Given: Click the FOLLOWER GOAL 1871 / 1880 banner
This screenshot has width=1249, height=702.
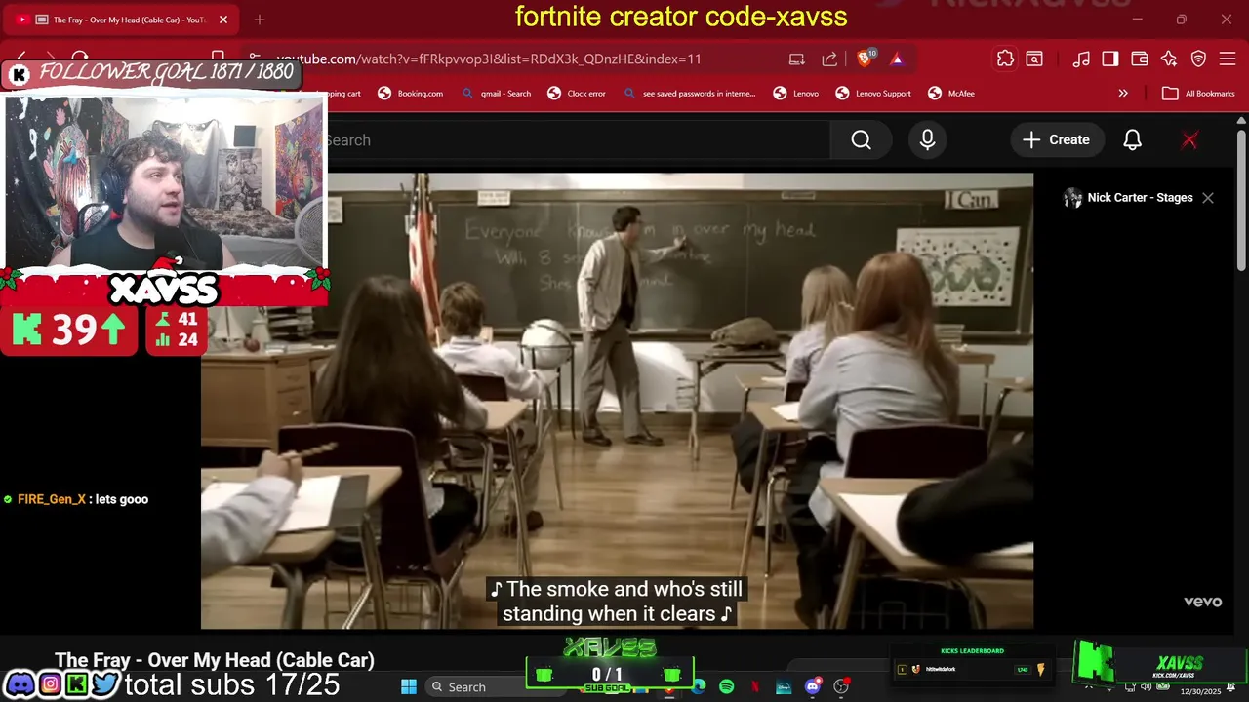Looking at the screenshot, I should [x=150, y=72].
